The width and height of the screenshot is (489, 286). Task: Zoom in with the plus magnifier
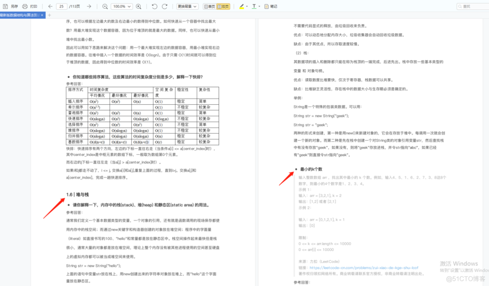[x=139, y=7]
